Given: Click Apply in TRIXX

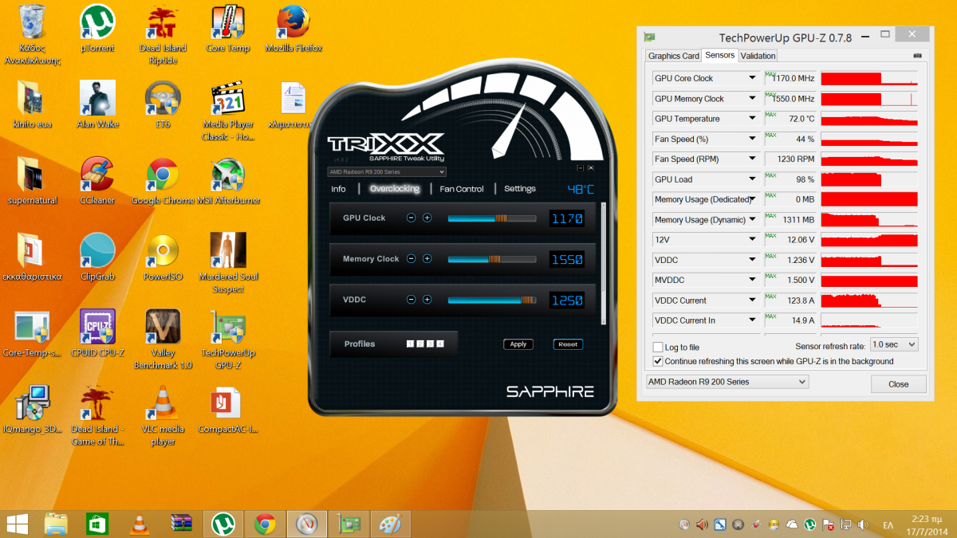Looking at the screenshot, I should tap(518, 344).
